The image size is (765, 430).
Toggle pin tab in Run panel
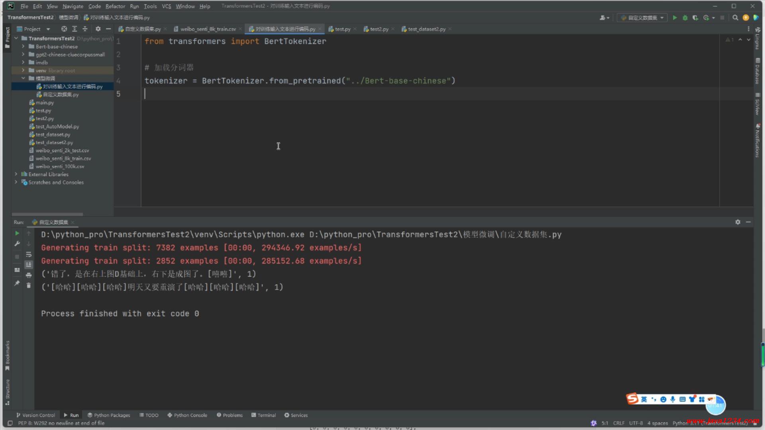pos(17,283)
